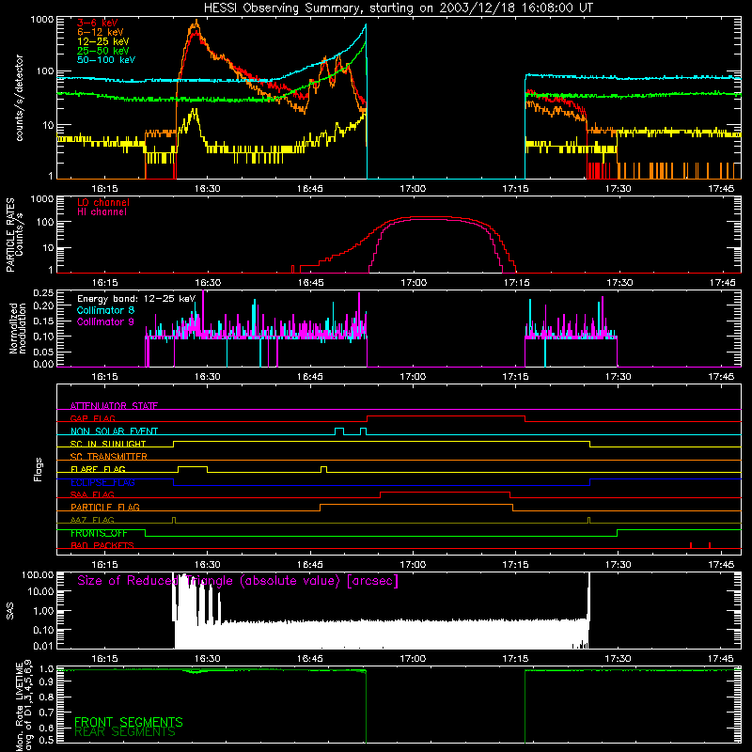
Task: Click the REAR SEGMENTS legend label
Action: click(x=125, y=732)
